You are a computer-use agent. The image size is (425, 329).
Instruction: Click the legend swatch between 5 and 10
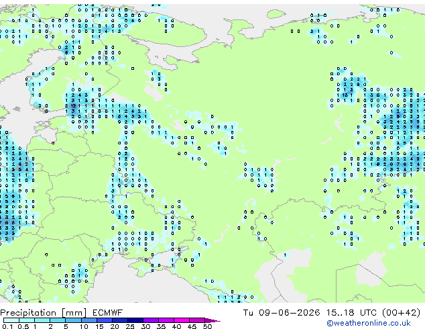pos(73,320)
